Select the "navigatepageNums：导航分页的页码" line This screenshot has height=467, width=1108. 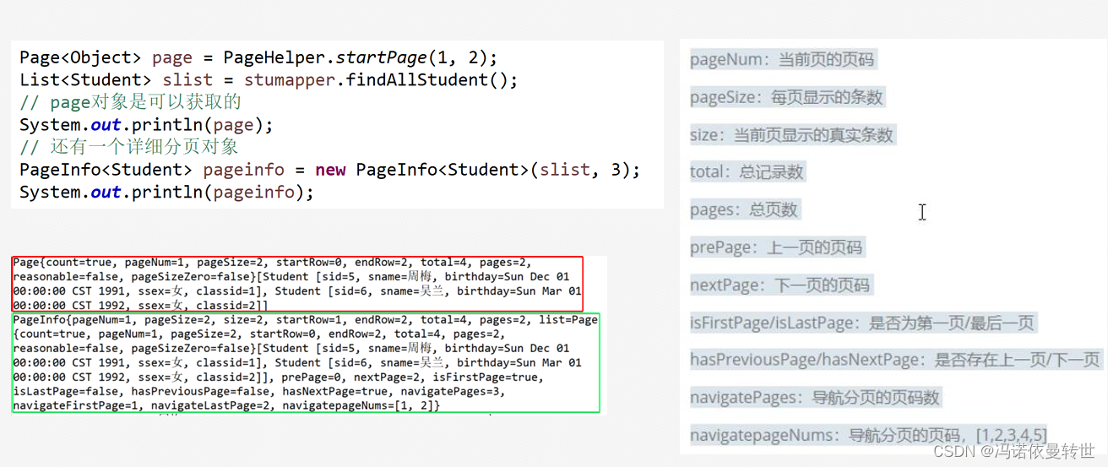868,435
